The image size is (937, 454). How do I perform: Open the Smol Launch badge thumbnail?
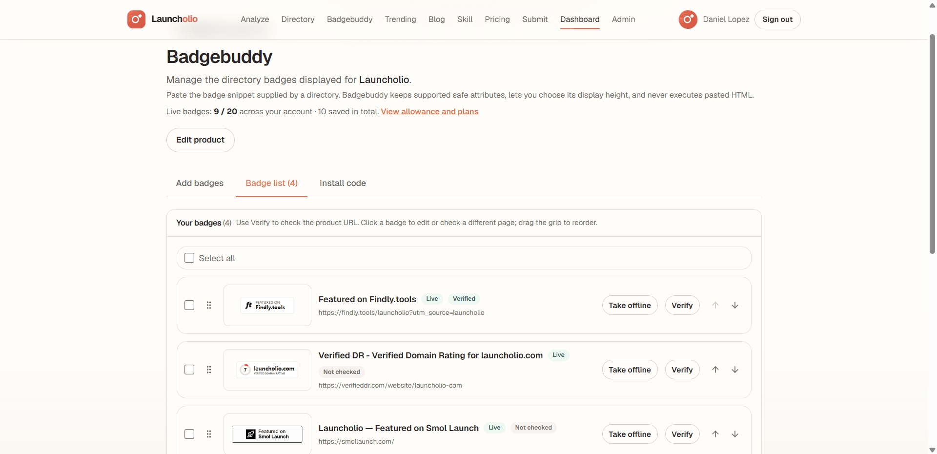pyautogui.click(x=267, y=433)
